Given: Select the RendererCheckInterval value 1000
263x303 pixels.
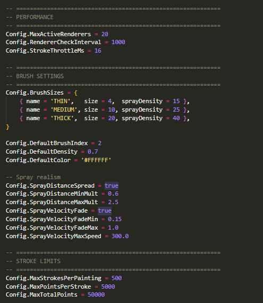Looking at the screenshot, I should 118,42.
